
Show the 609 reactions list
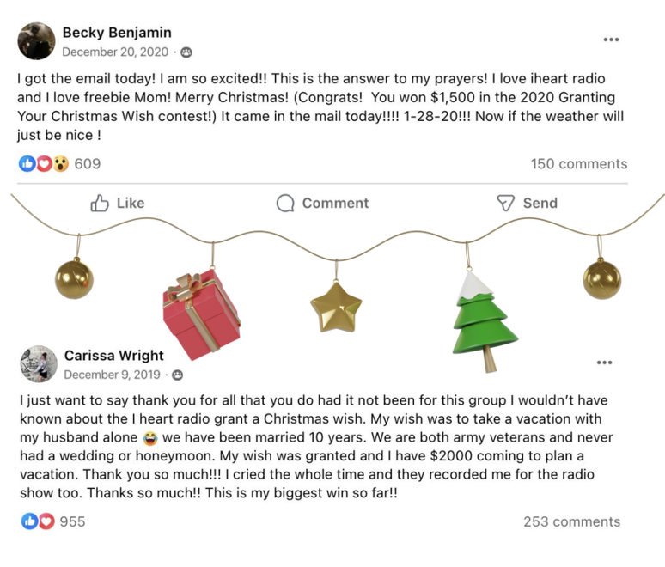88,163
